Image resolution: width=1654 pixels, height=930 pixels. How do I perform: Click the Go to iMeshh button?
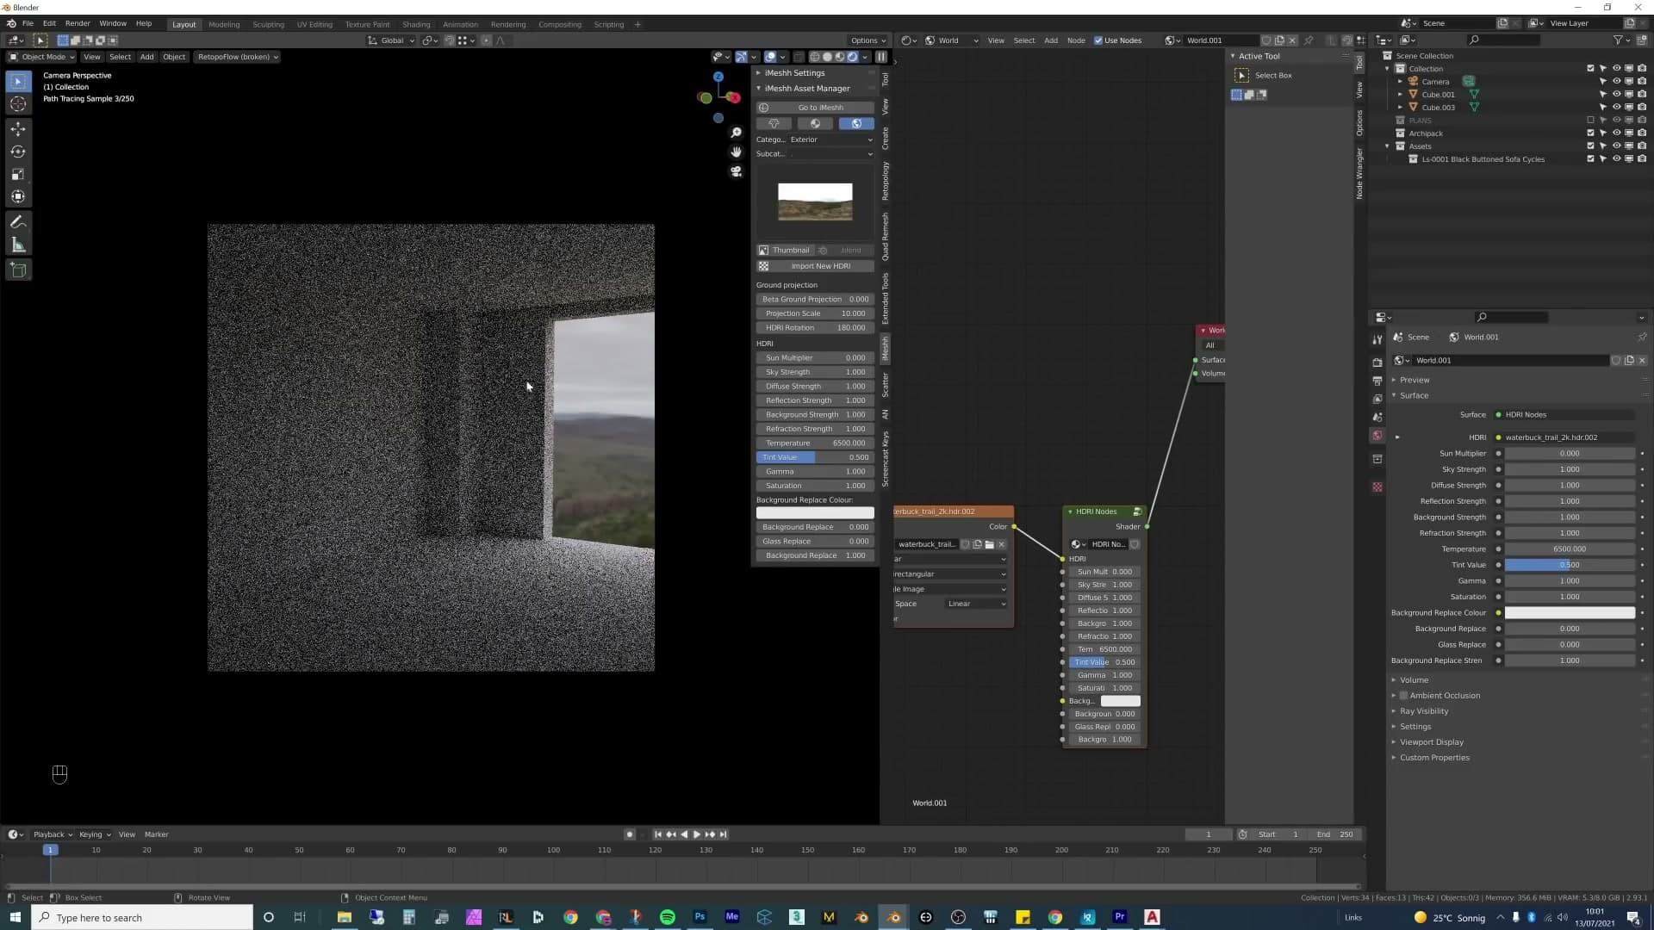tap(815, 108)
